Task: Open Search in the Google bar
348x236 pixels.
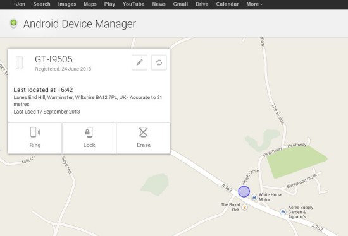Action: [x=42, y=4]
